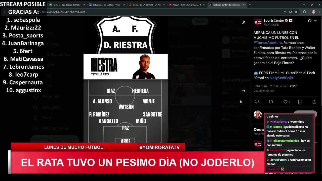Switch to the Estudiantes de La Plata - Vélez tab

pos(105,5)
